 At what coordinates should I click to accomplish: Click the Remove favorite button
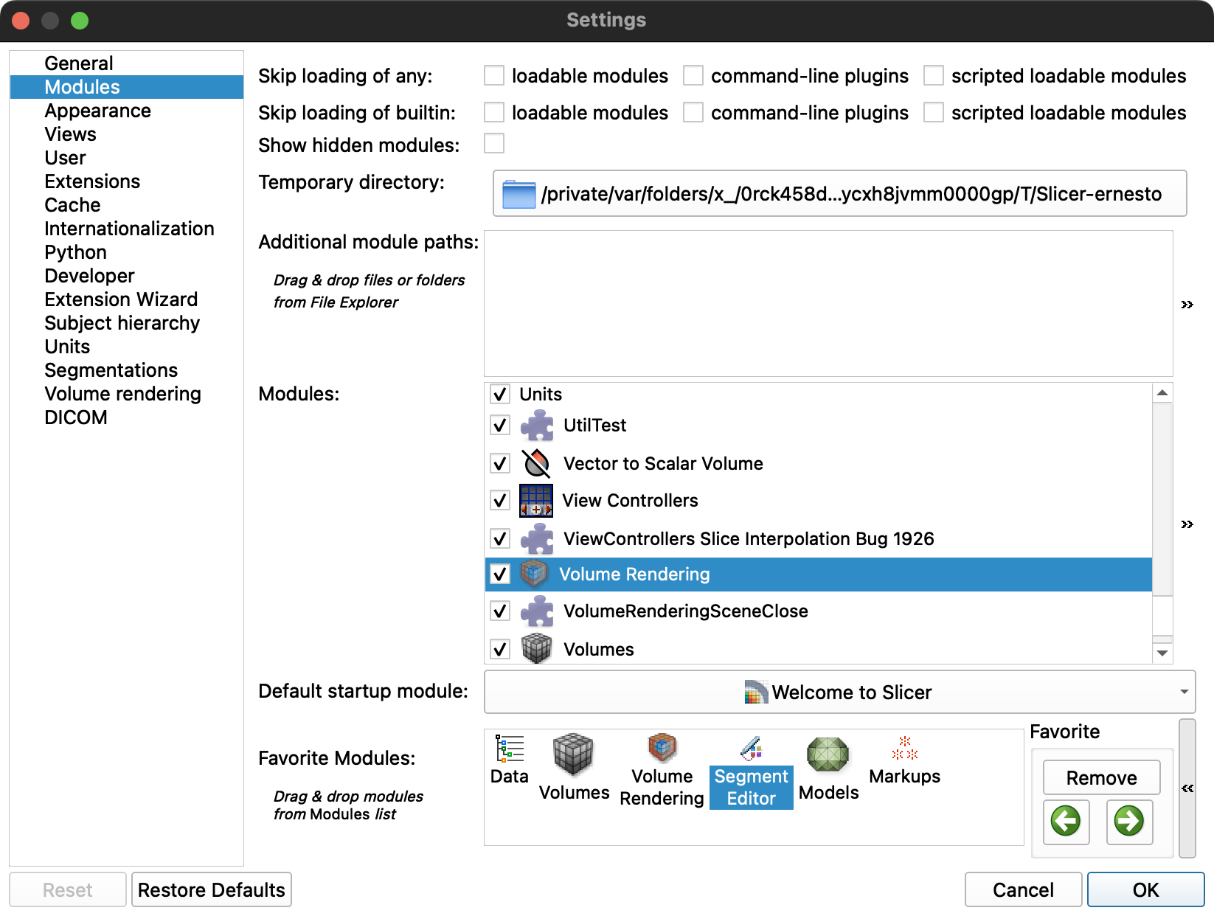click(1102, 777)
